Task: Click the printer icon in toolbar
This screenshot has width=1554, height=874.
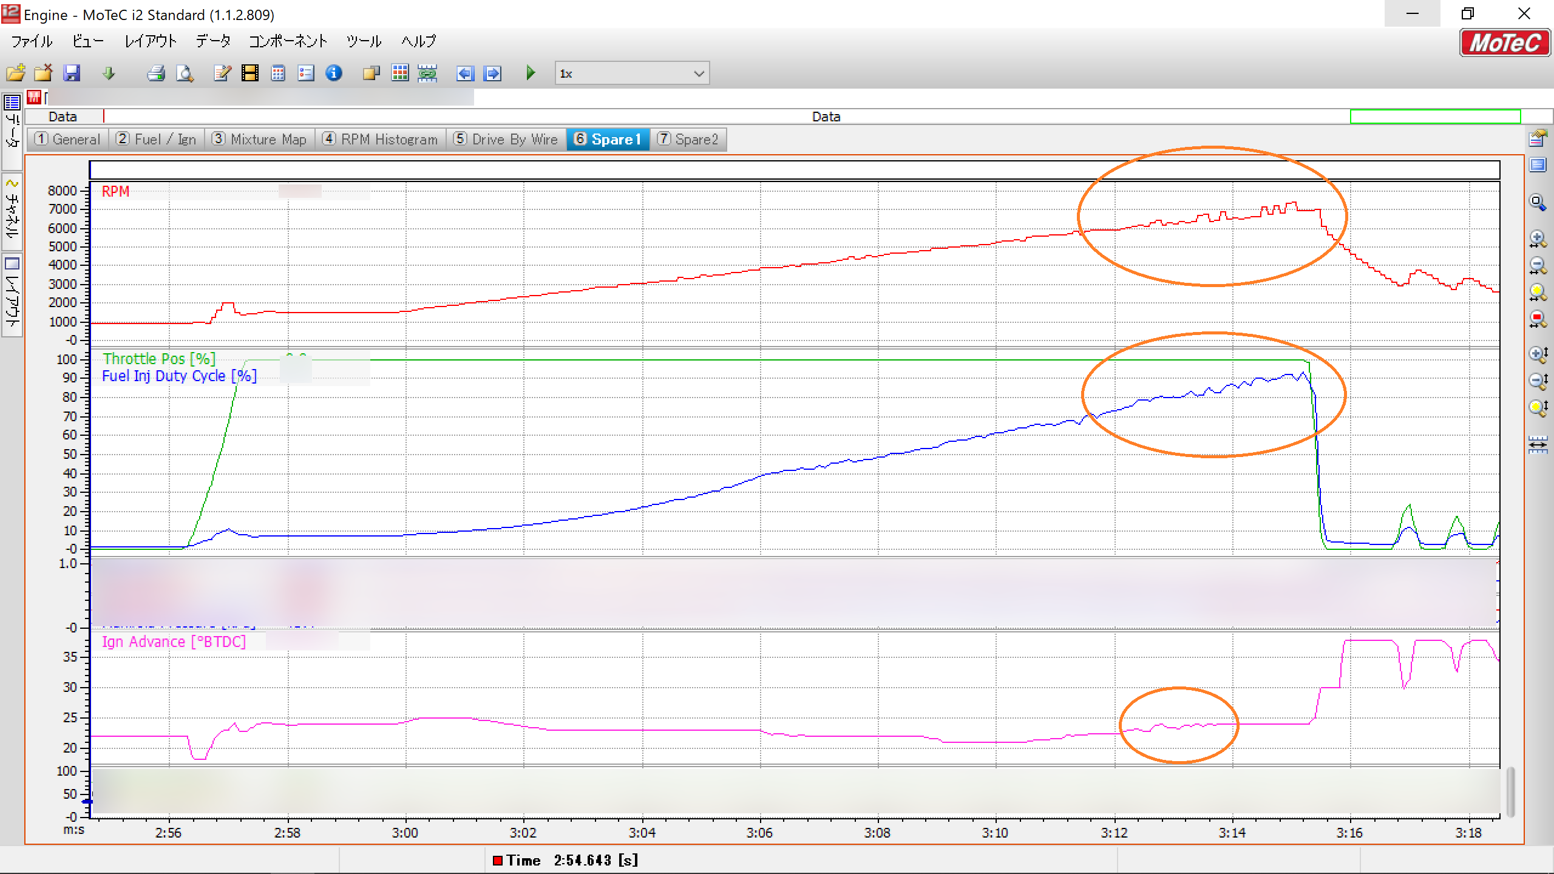Action: (156, 73)
